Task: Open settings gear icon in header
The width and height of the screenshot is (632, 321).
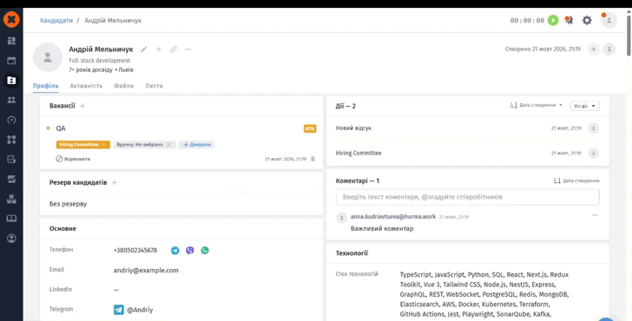Action: click(x=587, y=20)
